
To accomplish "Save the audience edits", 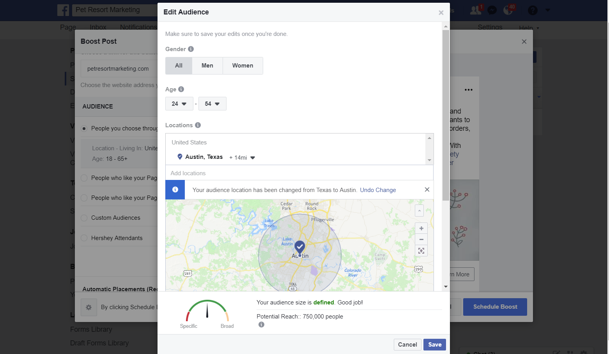I will pyautogui.click(x=435, y=345).
